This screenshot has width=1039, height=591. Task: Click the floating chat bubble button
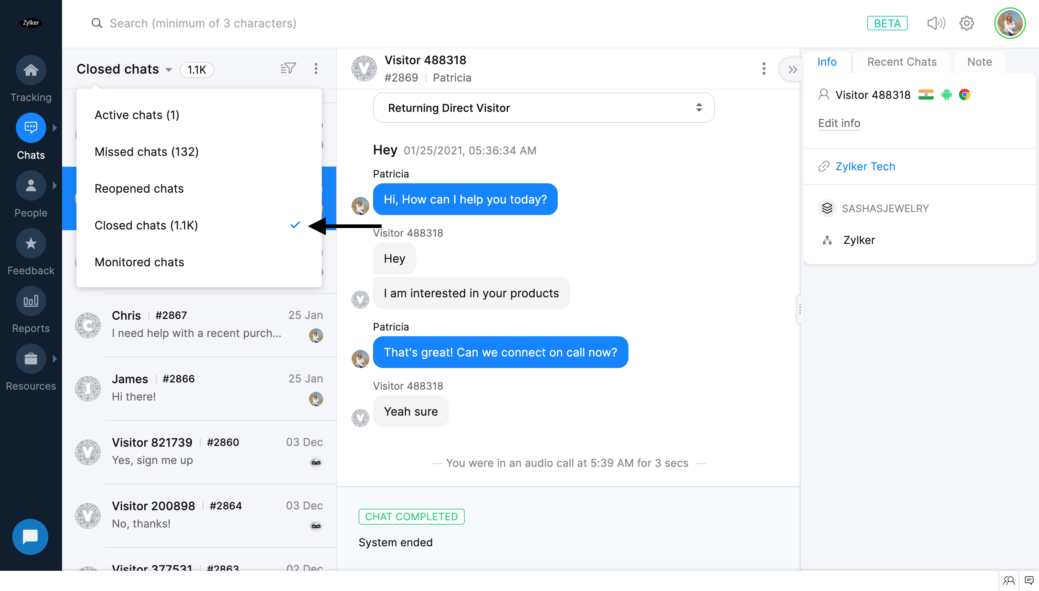pos(30,537)
